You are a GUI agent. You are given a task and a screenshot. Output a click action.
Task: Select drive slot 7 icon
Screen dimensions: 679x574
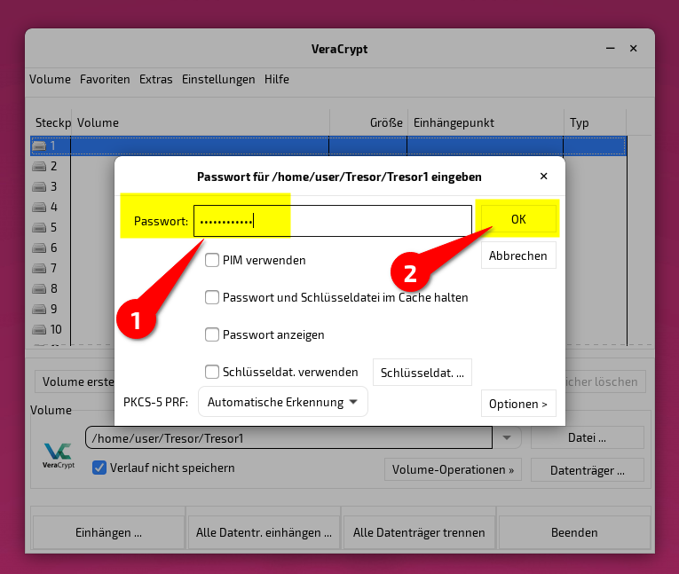click(x=39, y=269)
